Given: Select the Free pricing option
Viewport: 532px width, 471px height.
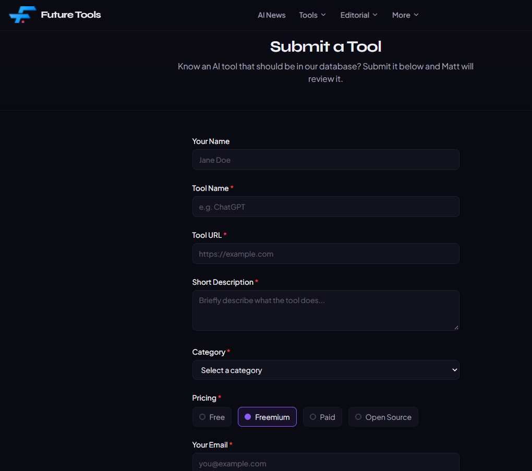Looking at the screenshot, I should [x=212, y=417].
